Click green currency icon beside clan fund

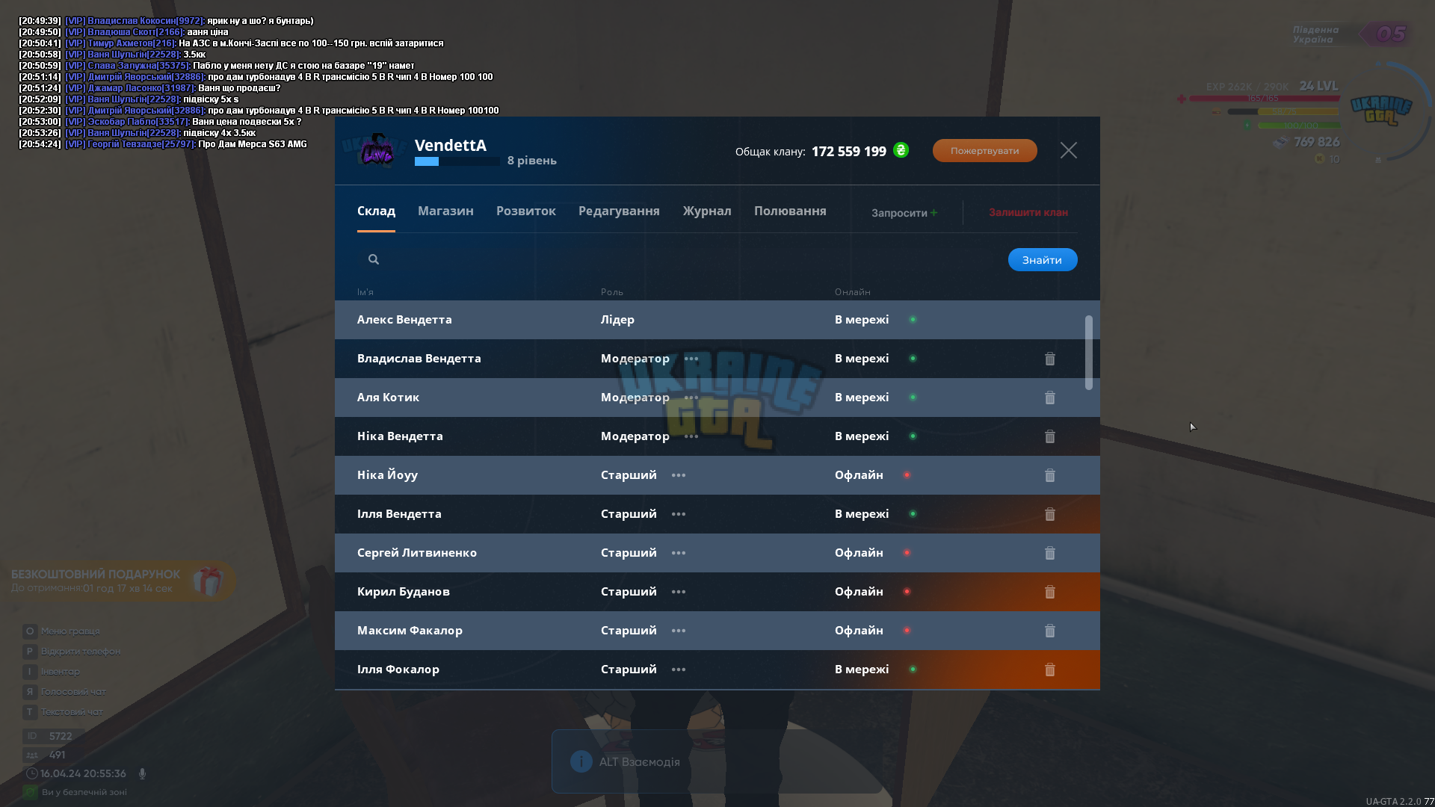[901, 150]
